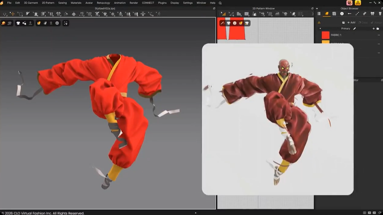Click the yellow CLO-SET icon at top right

(x=358, y=2)
